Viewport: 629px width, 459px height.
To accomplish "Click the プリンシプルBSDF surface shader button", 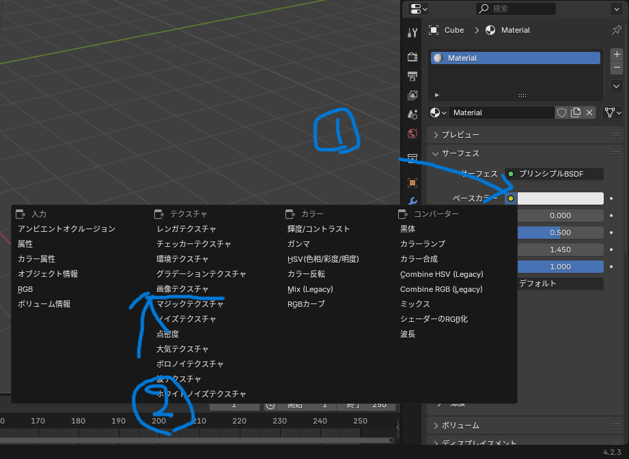I will coord(554,174).
